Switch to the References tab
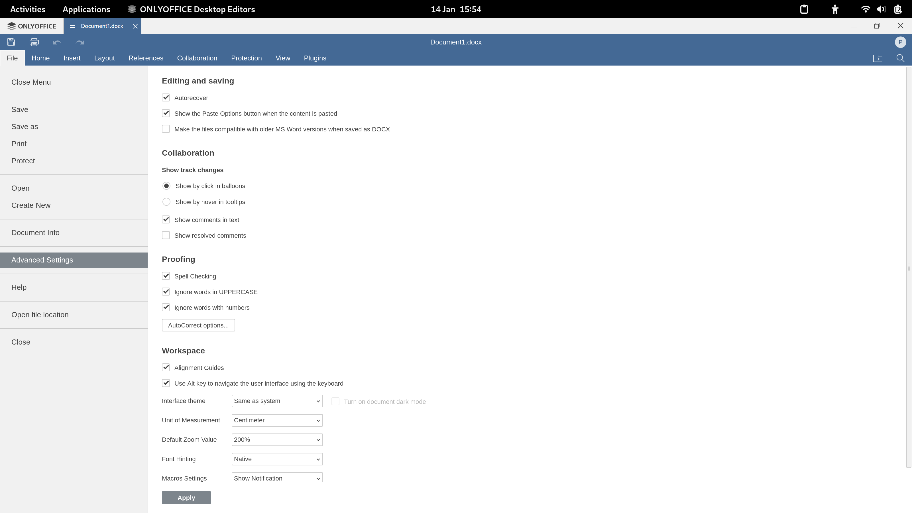The height and width of the screenshot is (513, 912). [146, 58]
